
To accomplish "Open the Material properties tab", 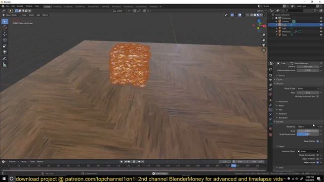I will [270, 128].
